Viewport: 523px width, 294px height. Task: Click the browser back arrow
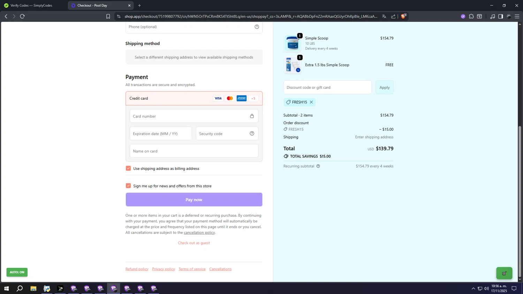point(6,16)
